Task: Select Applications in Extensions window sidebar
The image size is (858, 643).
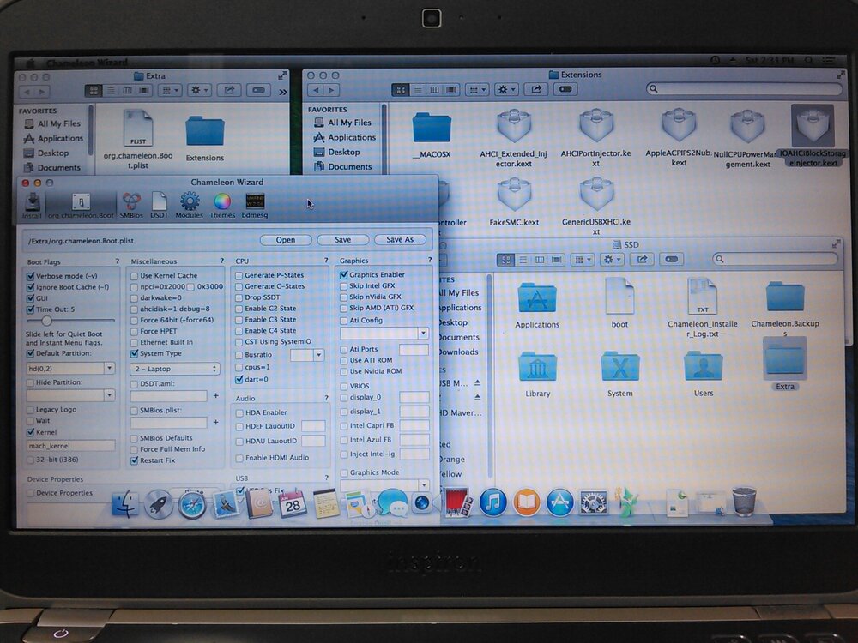Action: coord(352,137)
